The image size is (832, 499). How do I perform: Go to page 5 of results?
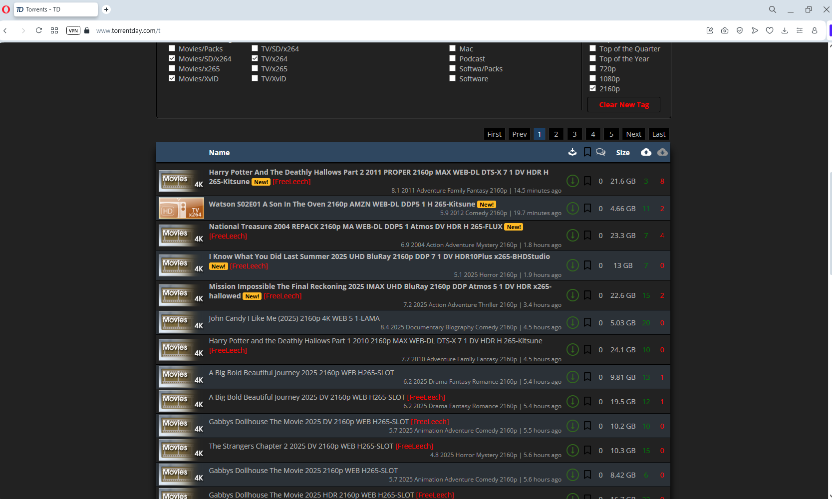[611, 134]
